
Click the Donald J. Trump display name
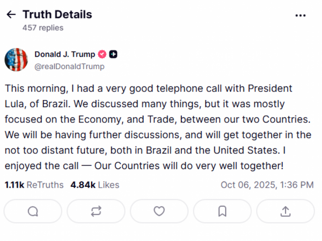[66, 54]
